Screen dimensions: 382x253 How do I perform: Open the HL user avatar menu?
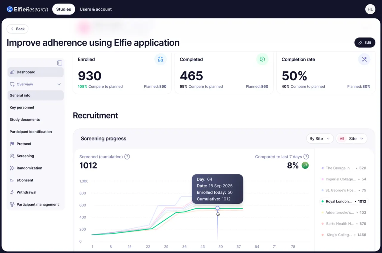click(370, 9)
